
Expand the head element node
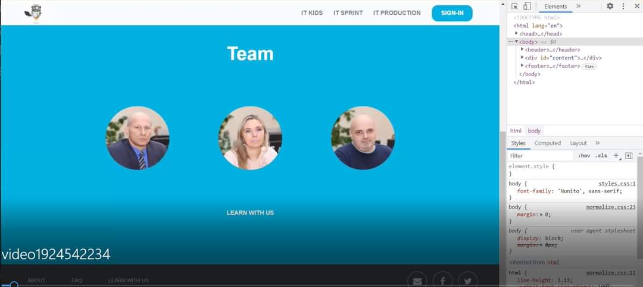[x=517, y=33]
